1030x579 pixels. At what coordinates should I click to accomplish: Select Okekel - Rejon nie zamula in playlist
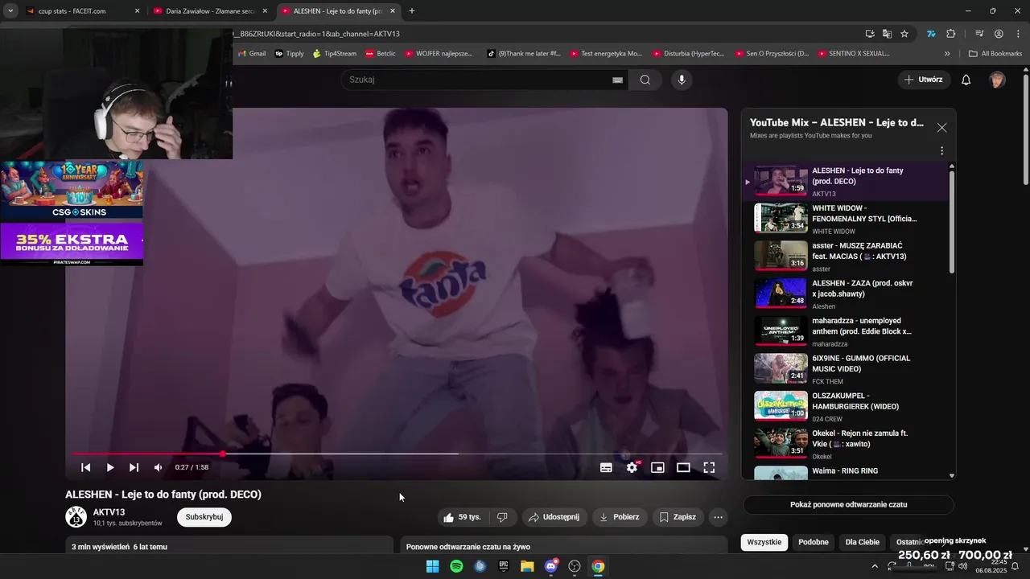845,443
